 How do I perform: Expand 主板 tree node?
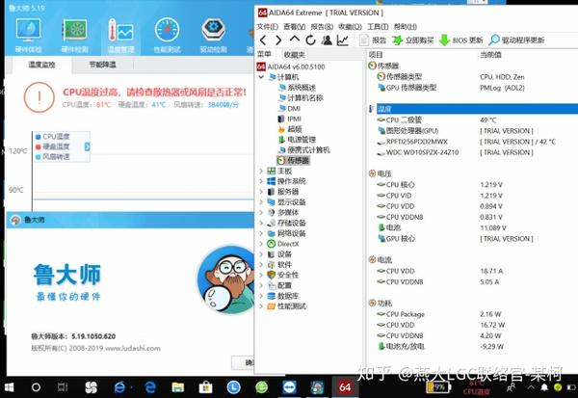tap(261, 171)
